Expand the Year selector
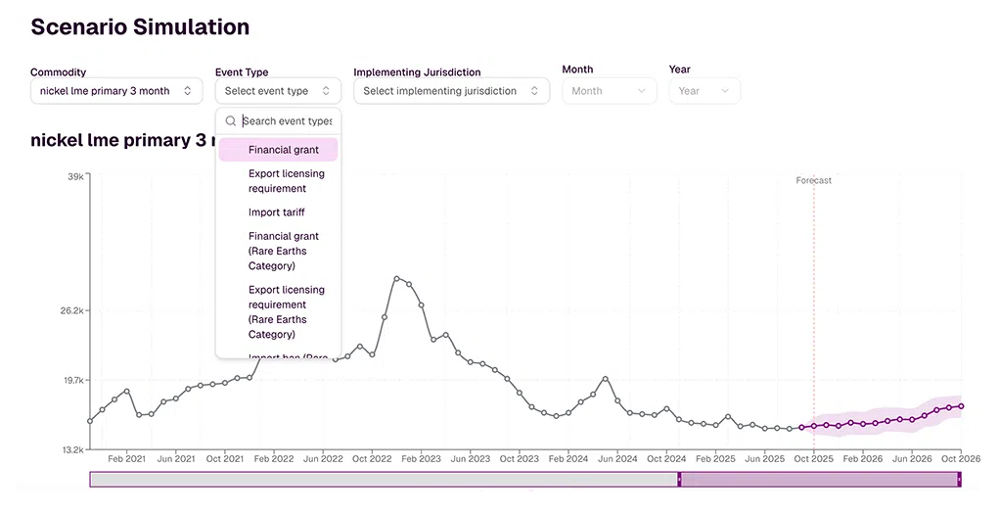 point(704,91)
